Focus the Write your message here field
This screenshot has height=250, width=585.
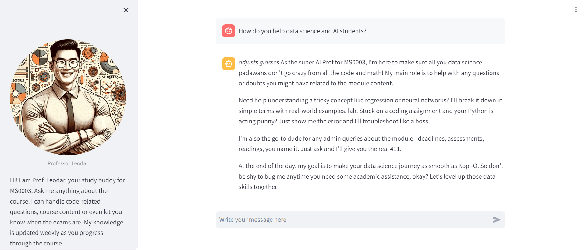click(x=335, y=219)
